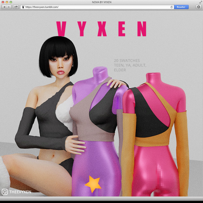Click the 'TEEN, YA, ADULT,' text line
Image resolution: width=203 pixels, height=203 pixels.
(x=130, y=65)
